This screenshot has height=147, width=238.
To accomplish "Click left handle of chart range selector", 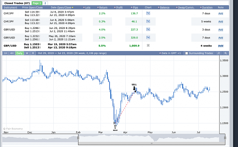I will (x=78, y=138).
